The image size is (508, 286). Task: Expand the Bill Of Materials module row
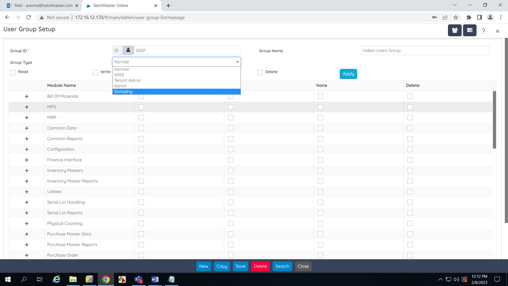[27, 96]
